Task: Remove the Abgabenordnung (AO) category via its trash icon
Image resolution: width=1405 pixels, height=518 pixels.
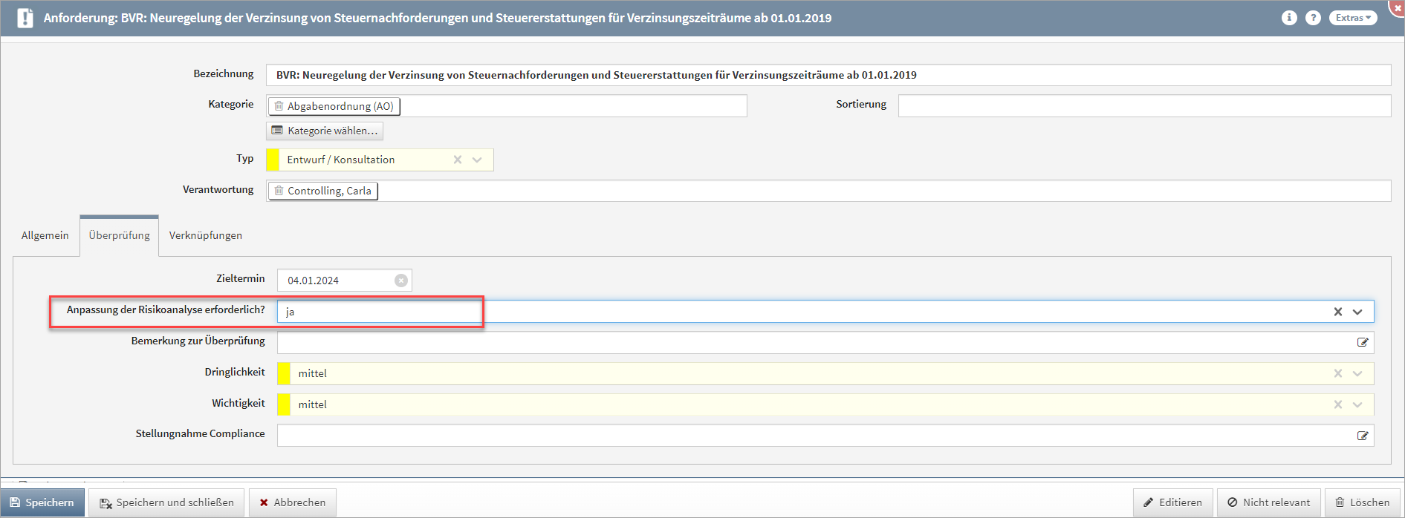Action: tap(279, 106)
